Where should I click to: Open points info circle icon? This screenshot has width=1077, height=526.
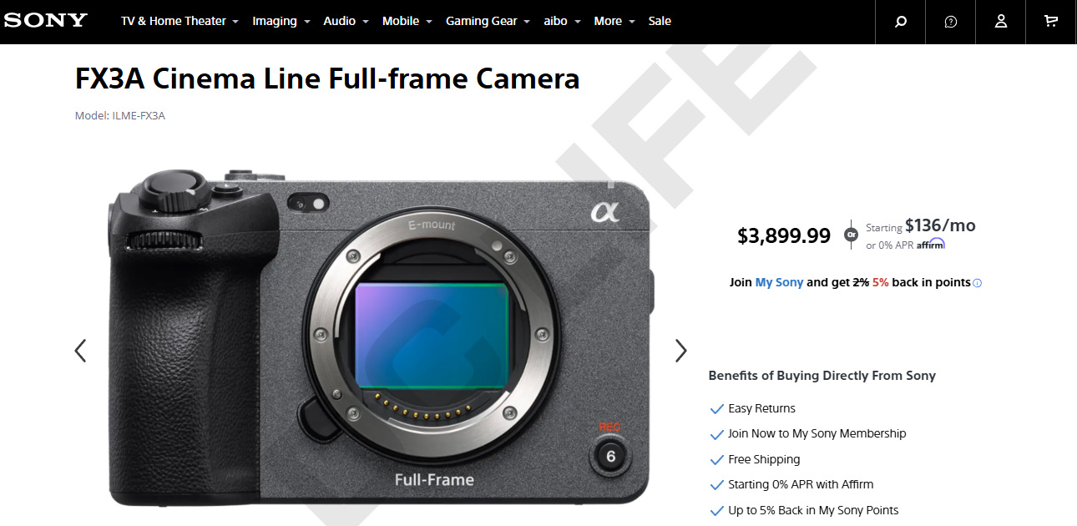click(978, 283)
